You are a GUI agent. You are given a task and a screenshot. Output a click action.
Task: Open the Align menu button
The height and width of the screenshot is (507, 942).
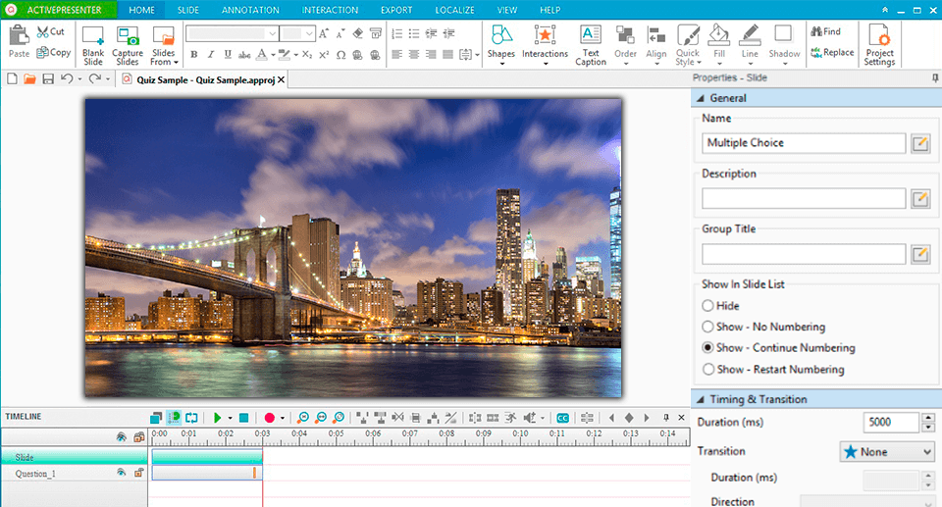[x=656, y=44]
